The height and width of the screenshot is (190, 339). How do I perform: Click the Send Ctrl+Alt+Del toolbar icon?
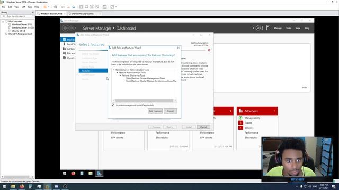click(56, 7)
